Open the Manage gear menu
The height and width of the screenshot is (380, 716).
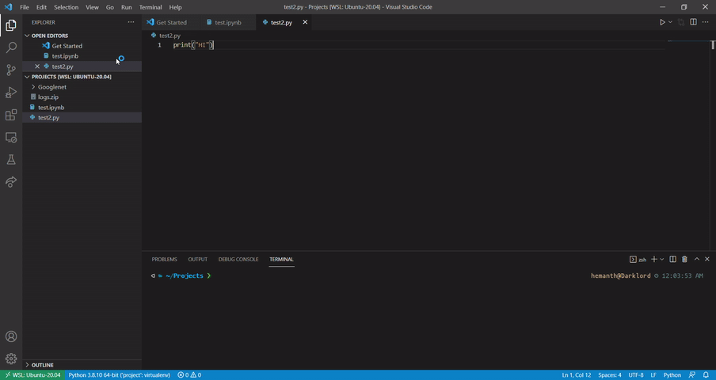coord(11,359)
